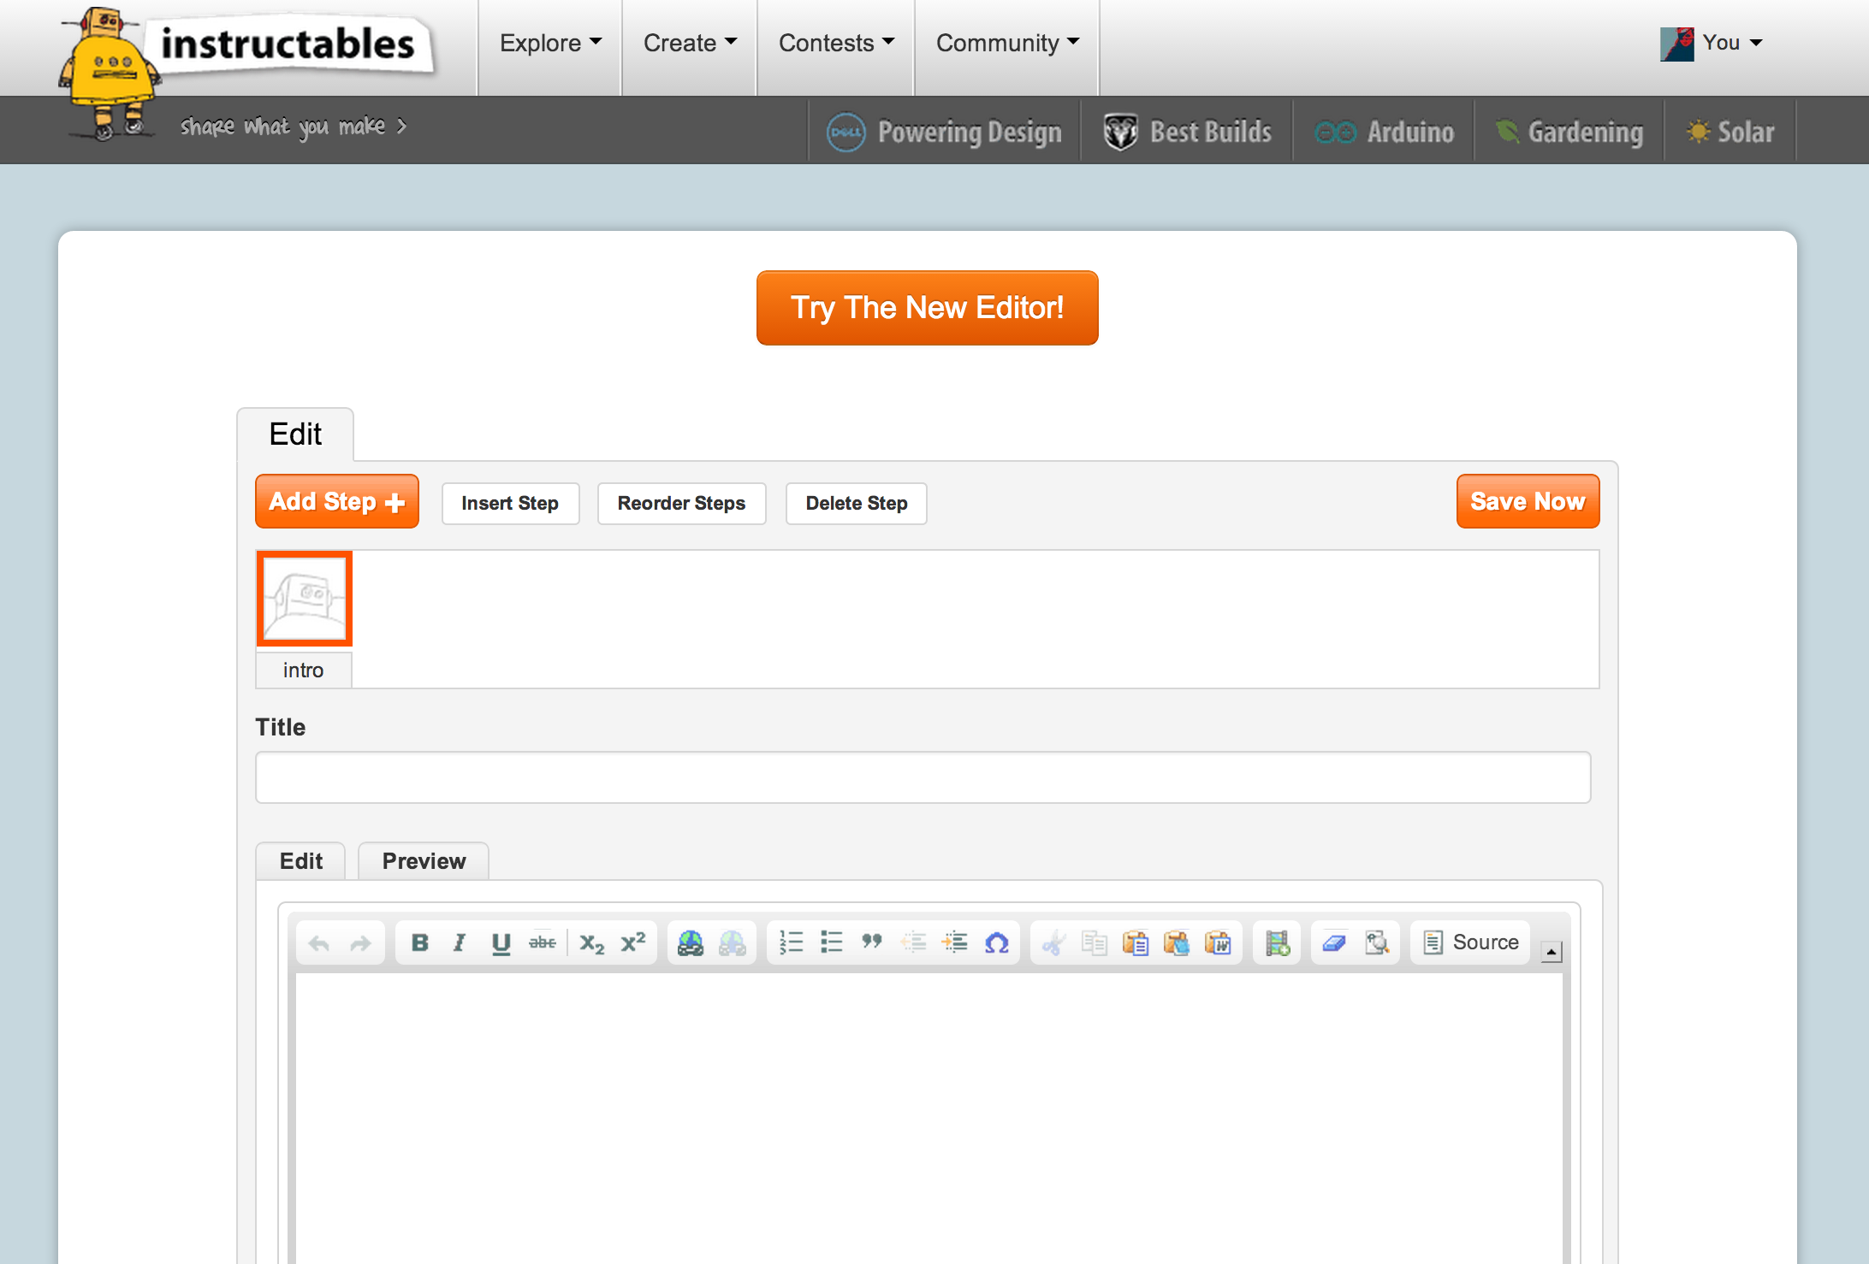Click the Delete Step button
This screenshot has height=1264, width=1869.
click(852, 502)
